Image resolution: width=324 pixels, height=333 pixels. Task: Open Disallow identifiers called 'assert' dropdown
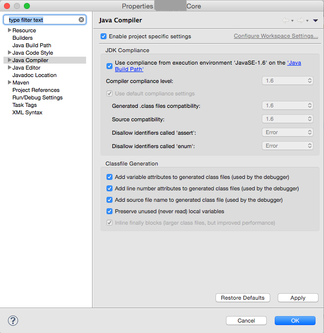click(x=288, y=132)
